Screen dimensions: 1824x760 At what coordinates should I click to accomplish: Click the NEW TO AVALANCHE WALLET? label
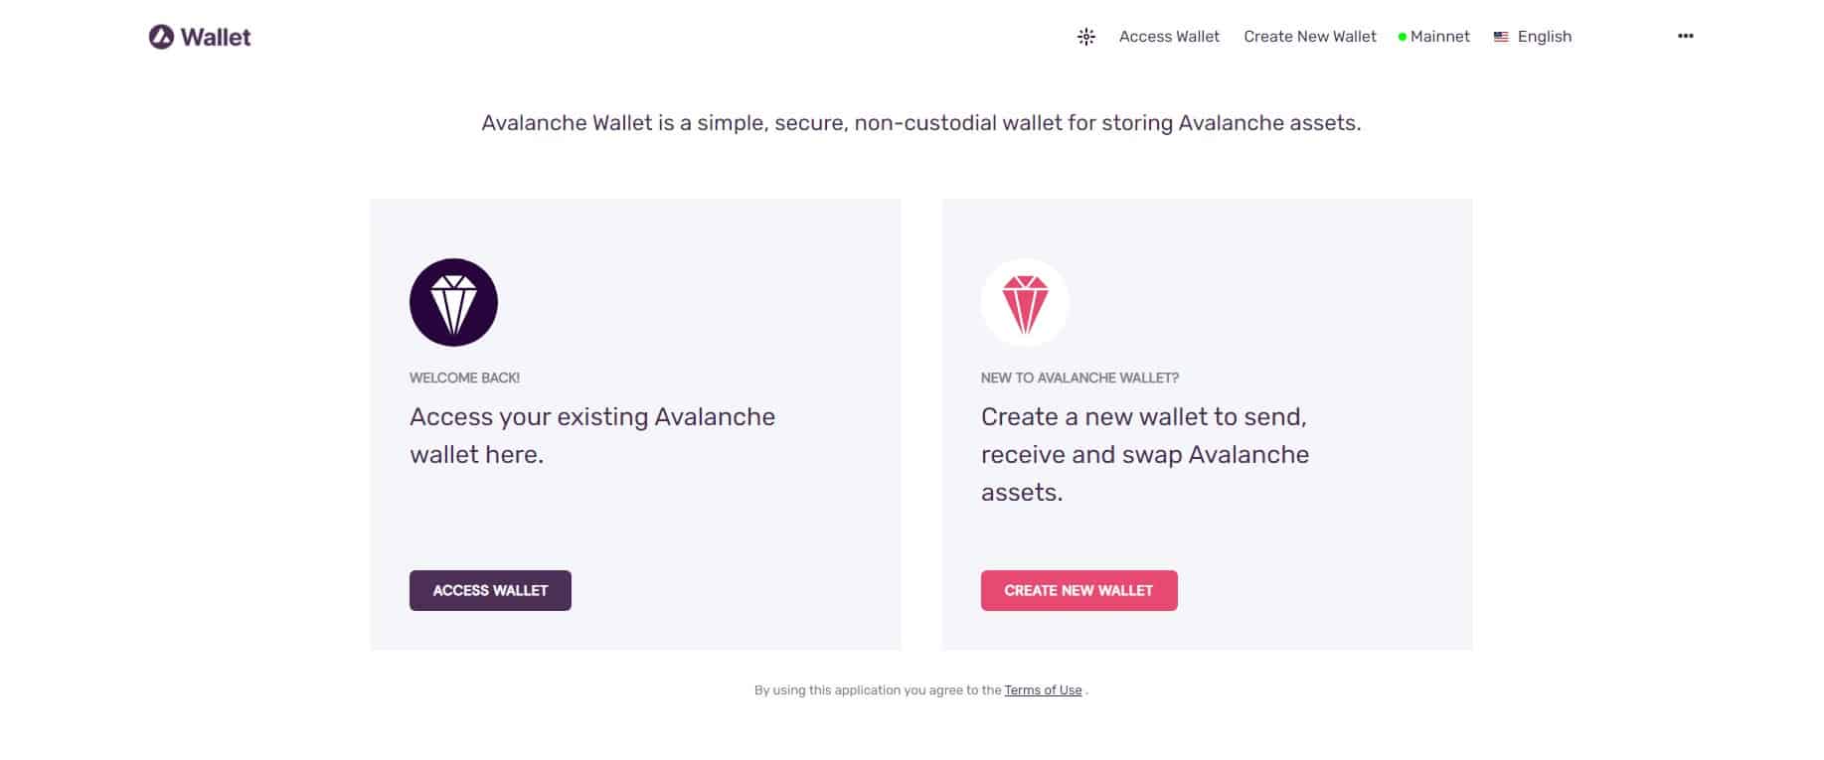coord(1079,379)
